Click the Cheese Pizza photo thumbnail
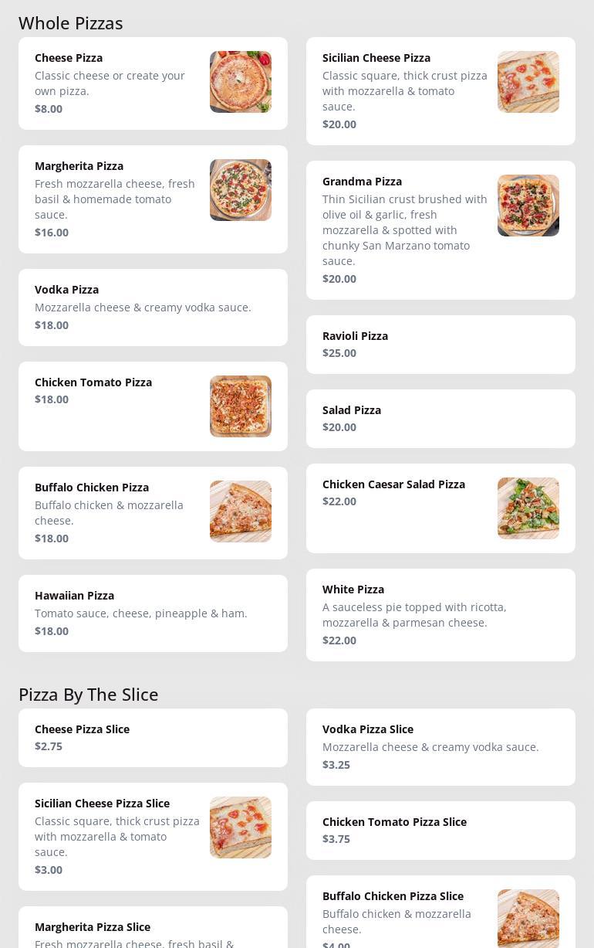594x948 pixels. (241, 82)
